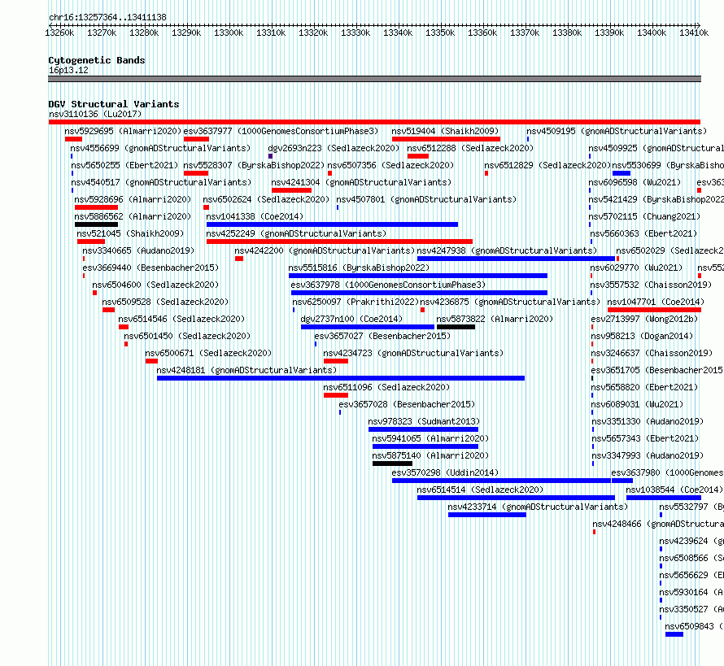Open nsv1038544 (Coe2014) variant

point(674,490)
